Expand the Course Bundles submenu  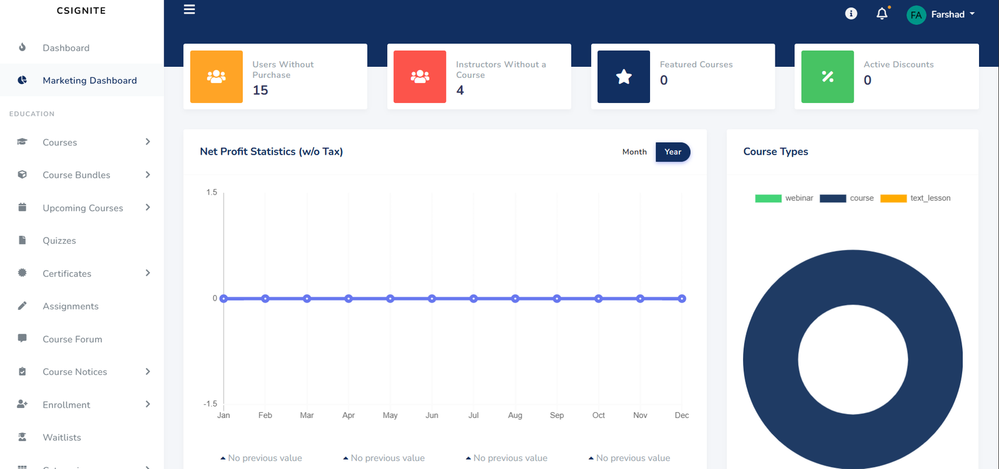[147, 175]
